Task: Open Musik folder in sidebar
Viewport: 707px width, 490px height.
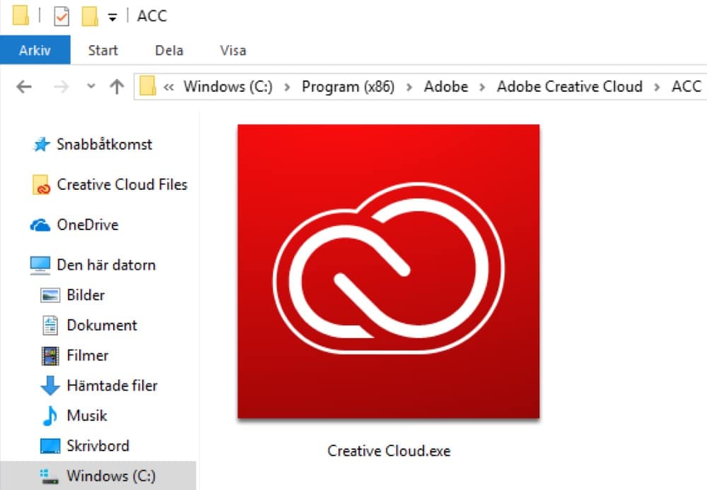Action: (x=87, y=415)
